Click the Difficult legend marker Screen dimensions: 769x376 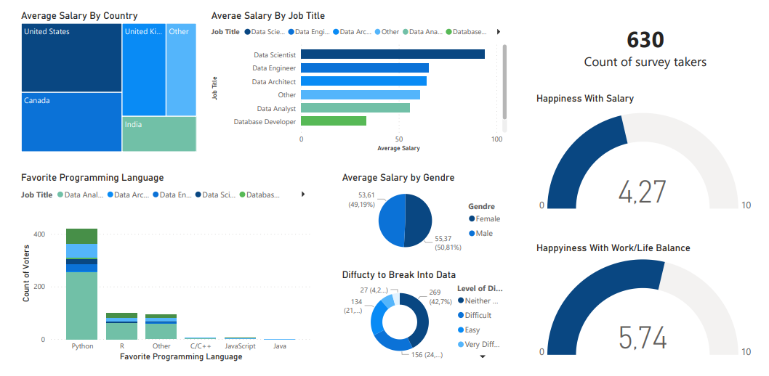(460, 315)
